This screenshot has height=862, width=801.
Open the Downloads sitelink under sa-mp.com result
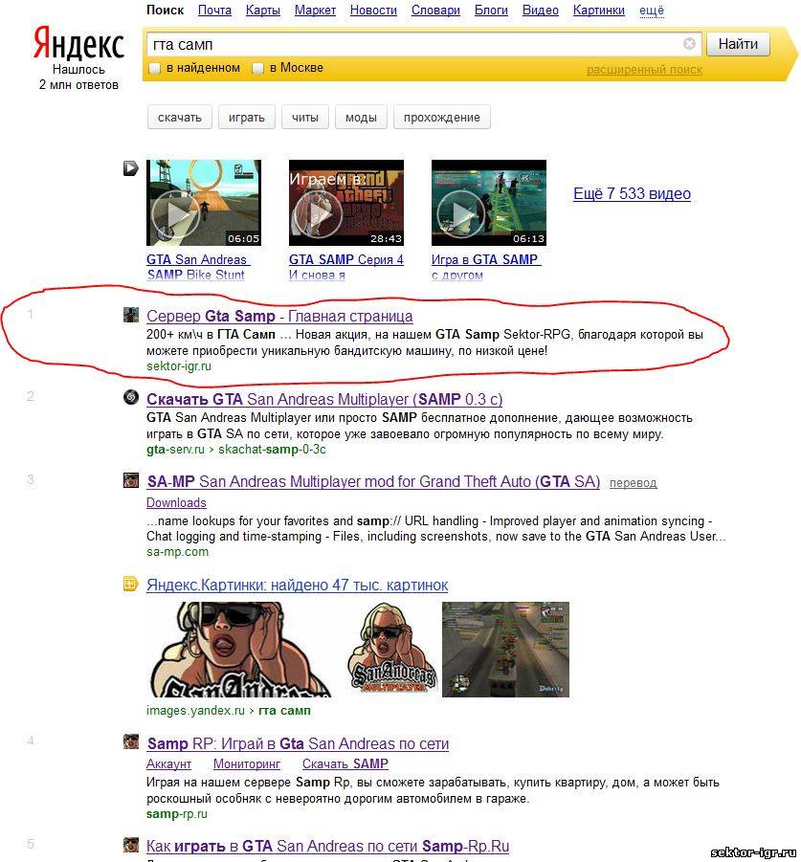pyautogui.click(x=176, y=503)
